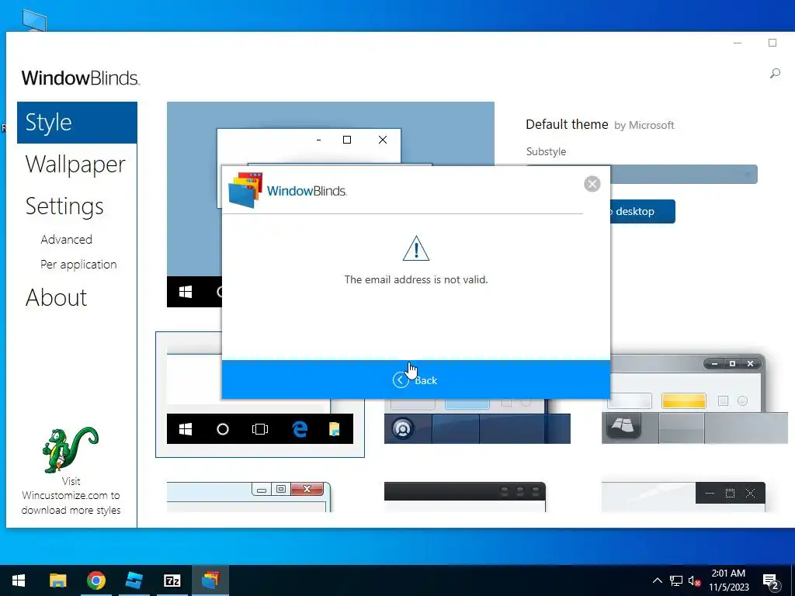Apply the style to desktop
This screenshot has height=596, width=795.
click(642, 211)
